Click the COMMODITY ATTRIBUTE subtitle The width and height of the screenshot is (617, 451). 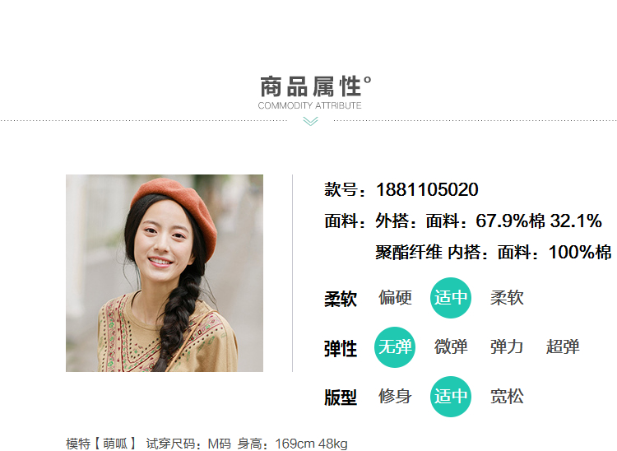point(309,105)
